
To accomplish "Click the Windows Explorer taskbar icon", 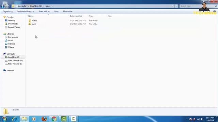I will click(x=24, y=119).
